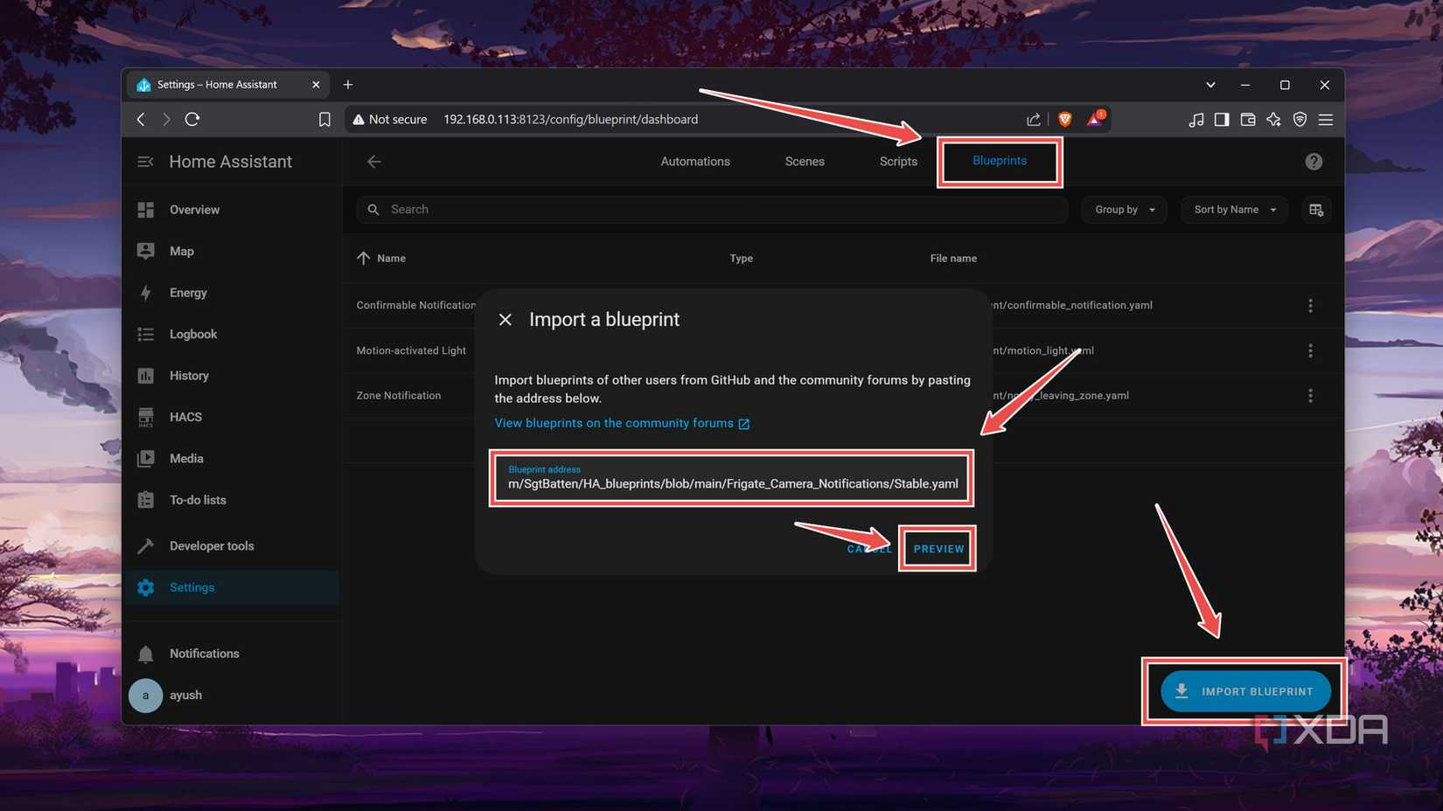Switch to the Automations tab
Screen dimensions: 1443x811
click(x=694, y=161)
